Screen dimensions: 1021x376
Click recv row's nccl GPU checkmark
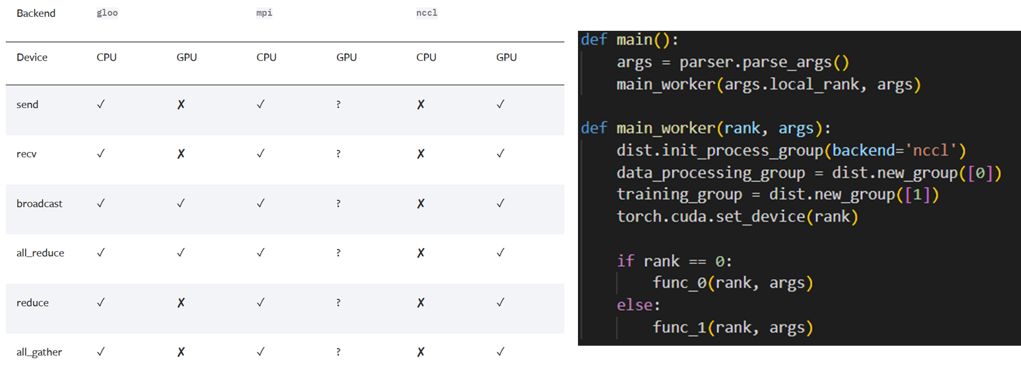pos(501,154)
